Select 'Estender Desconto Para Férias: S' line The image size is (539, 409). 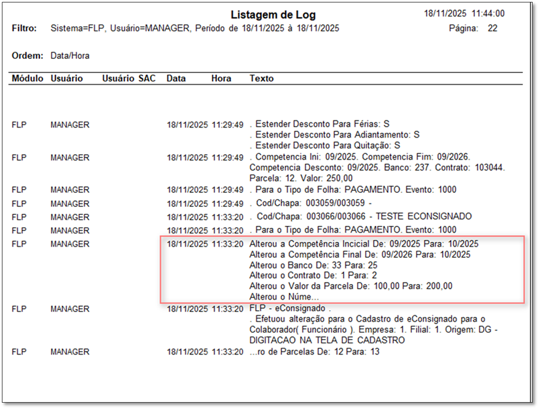pyautogui.click(x=320, y=124)
